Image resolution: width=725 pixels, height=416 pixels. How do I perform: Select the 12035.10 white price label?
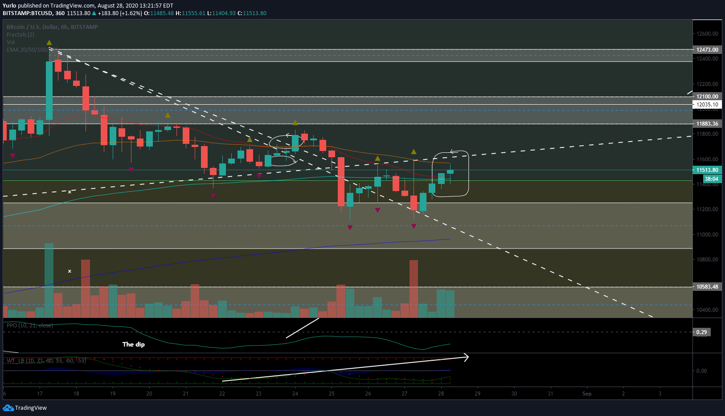pos(707,105)
